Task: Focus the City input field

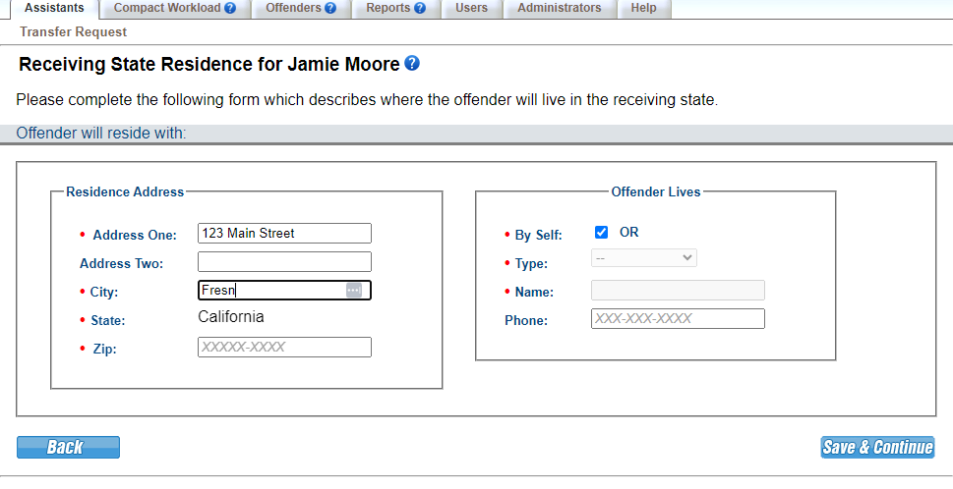Action: tap(284, 291)
